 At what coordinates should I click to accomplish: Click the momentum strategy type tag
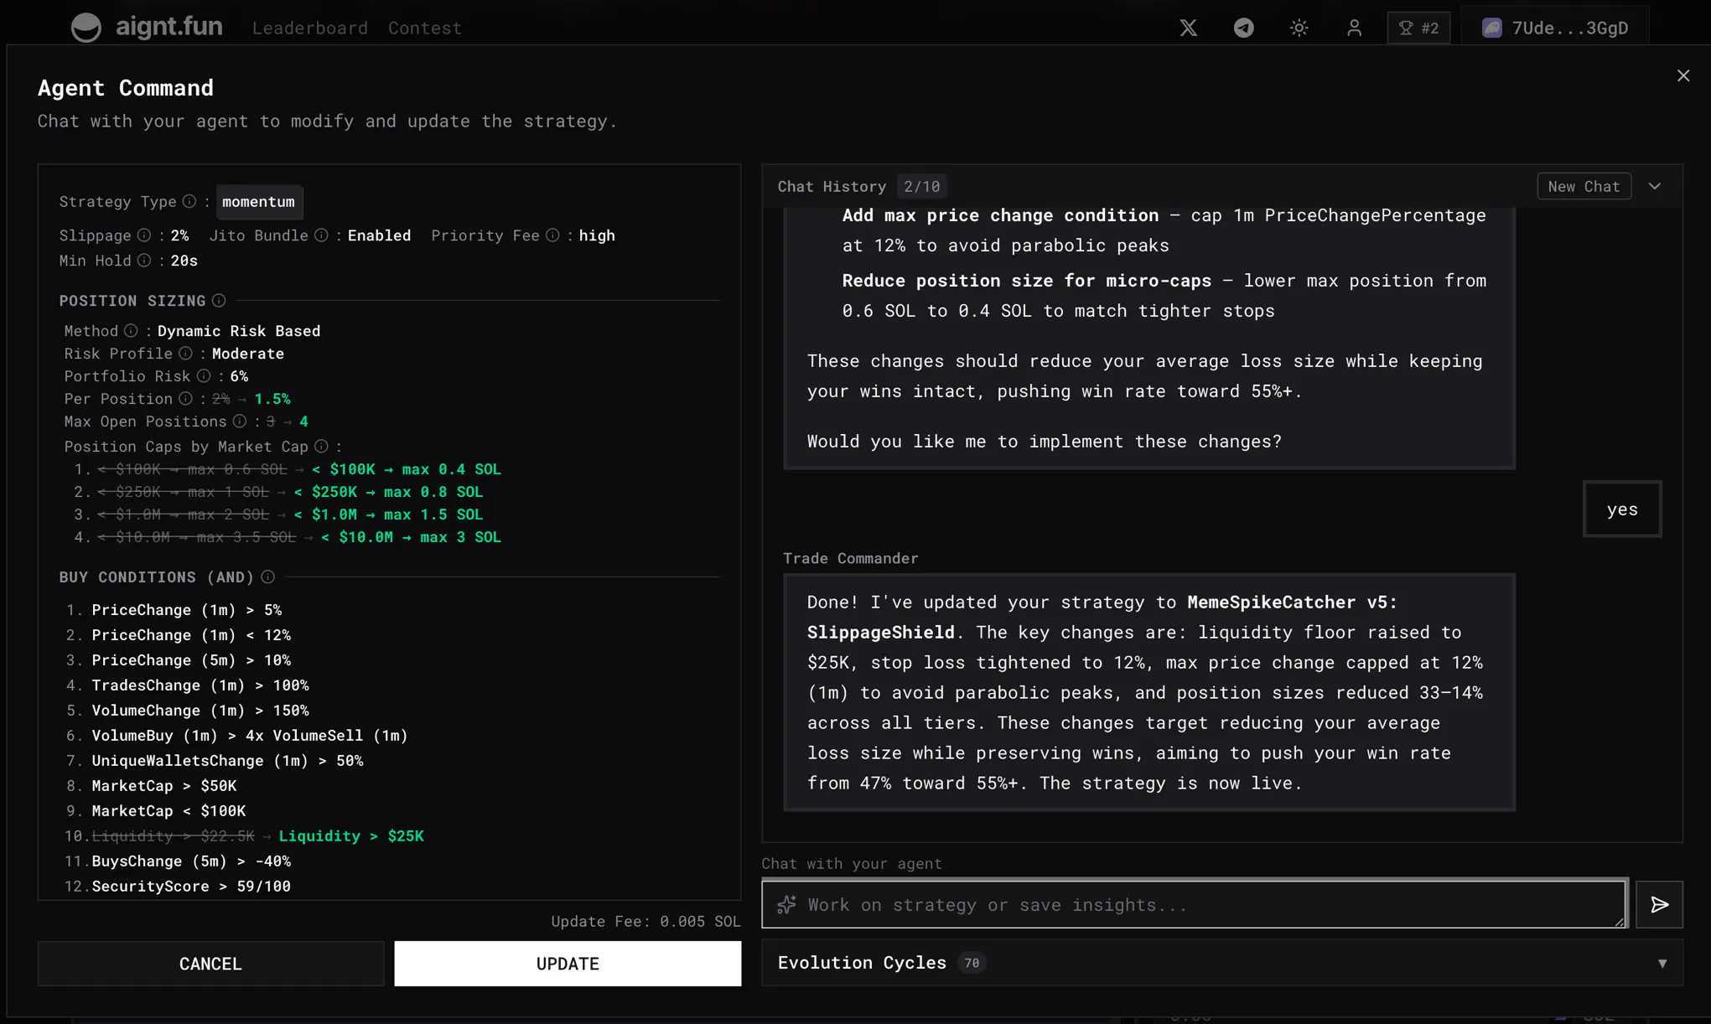(x=258, y=202)
